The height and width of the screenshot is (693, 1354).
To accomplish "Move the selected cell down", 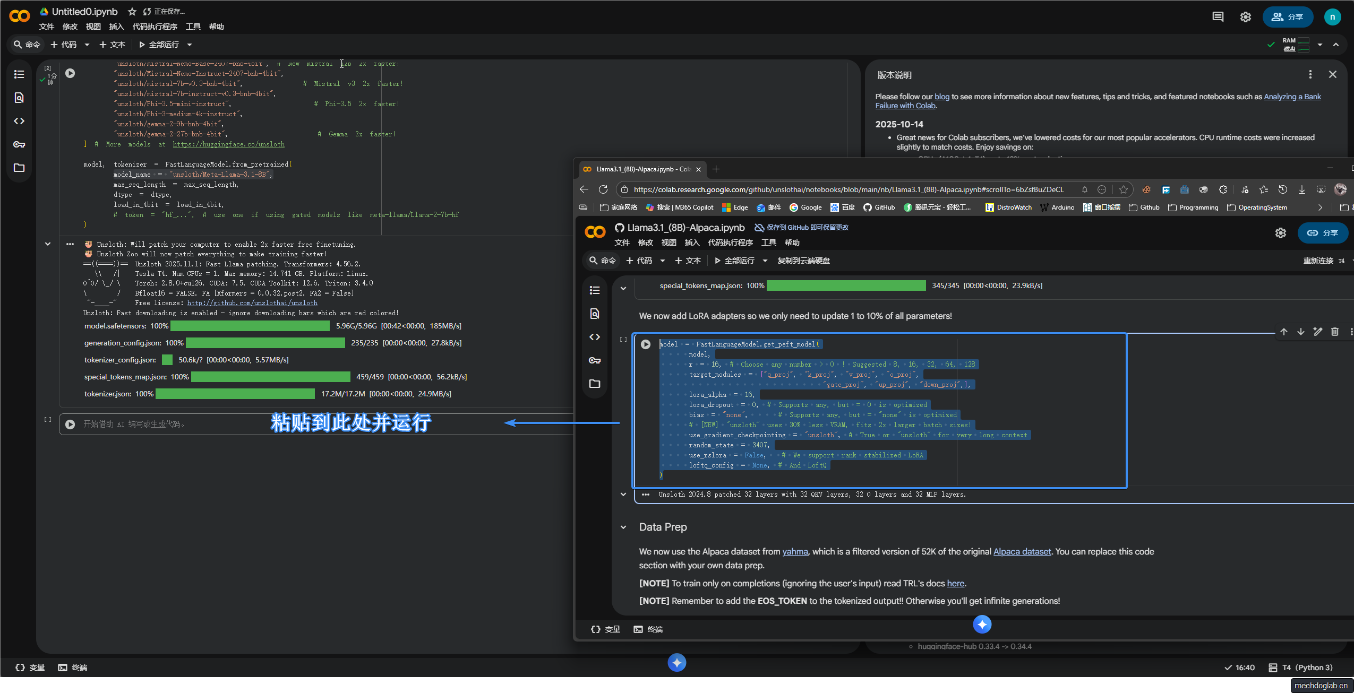I will pos(1300,332).
